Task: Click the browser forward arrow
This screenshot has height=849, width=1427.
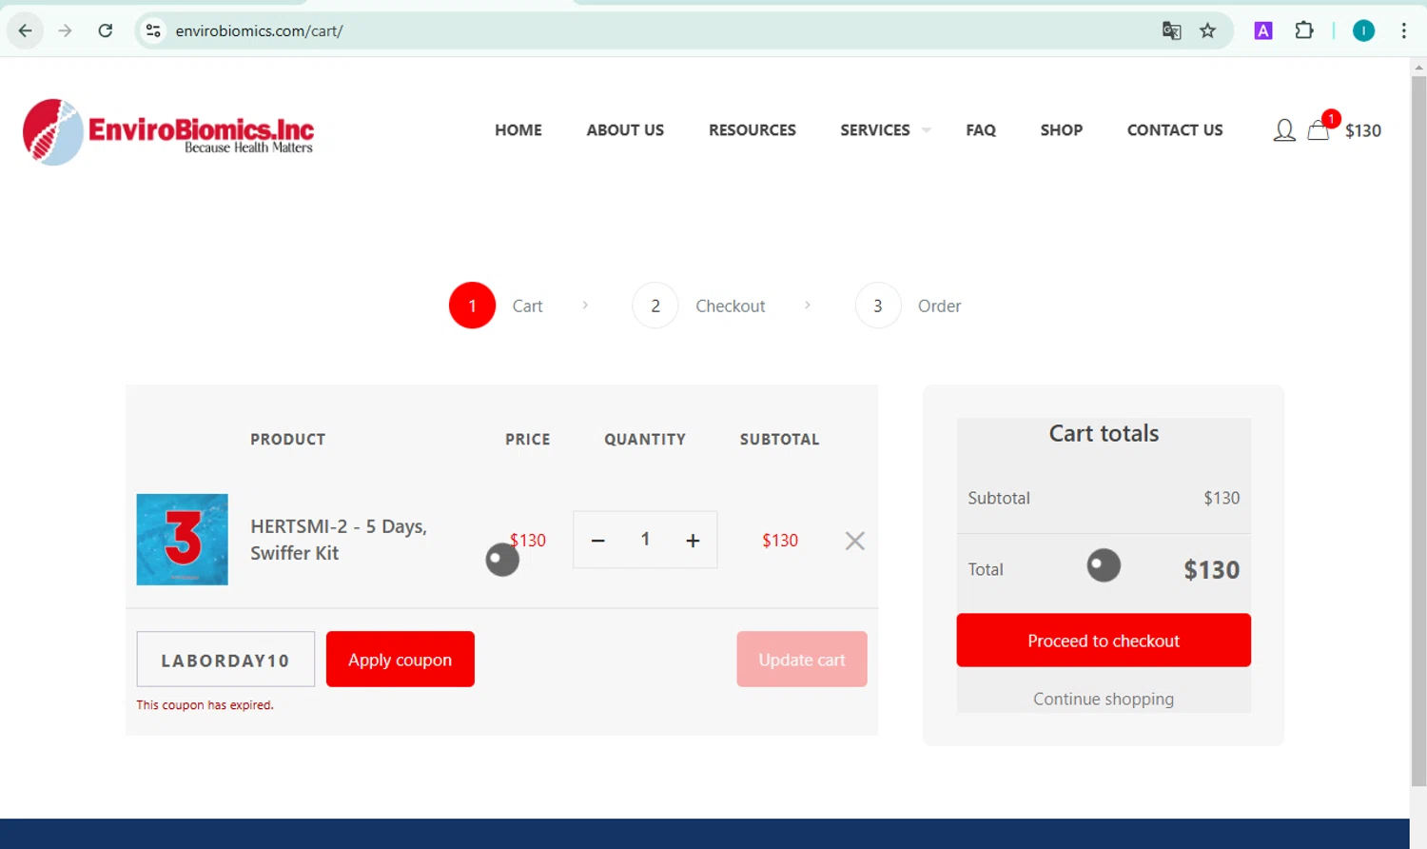Action: pos(65,30)
